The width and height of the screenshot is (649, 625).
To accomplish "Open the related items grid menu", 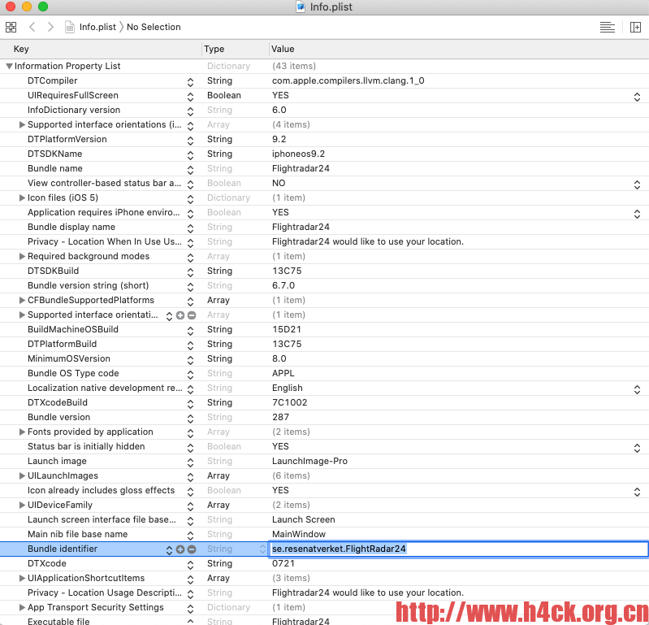I will click(x=11, y=27).
